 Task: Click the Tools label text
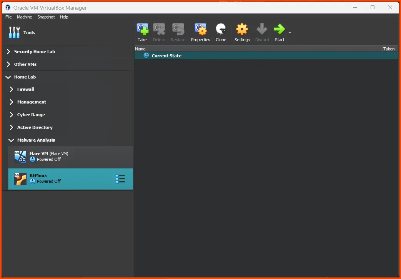[x=29, y=32]
